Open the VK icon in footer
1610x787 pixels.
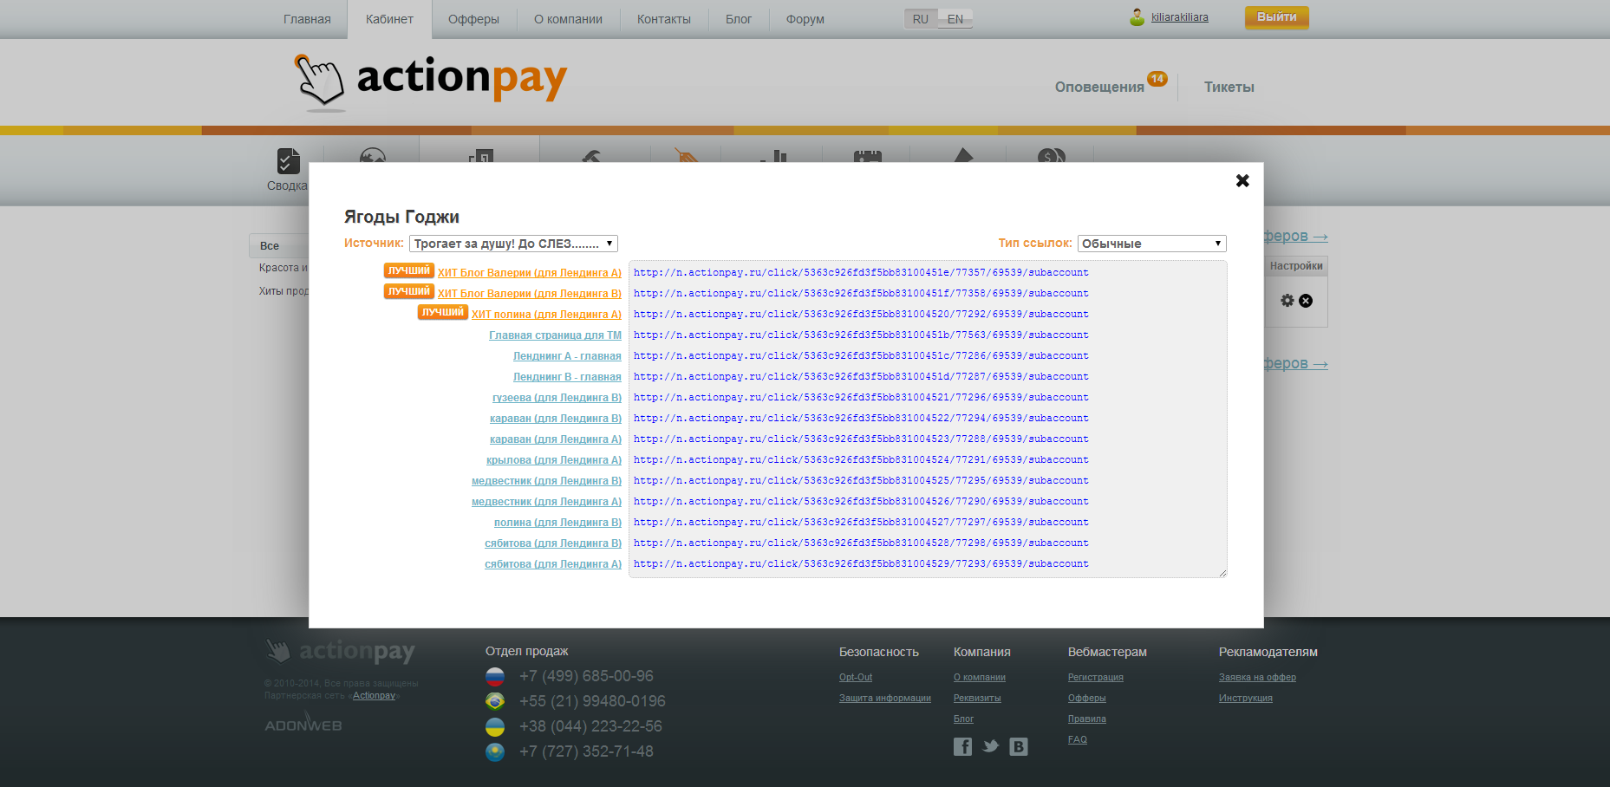click(1019, 746)
